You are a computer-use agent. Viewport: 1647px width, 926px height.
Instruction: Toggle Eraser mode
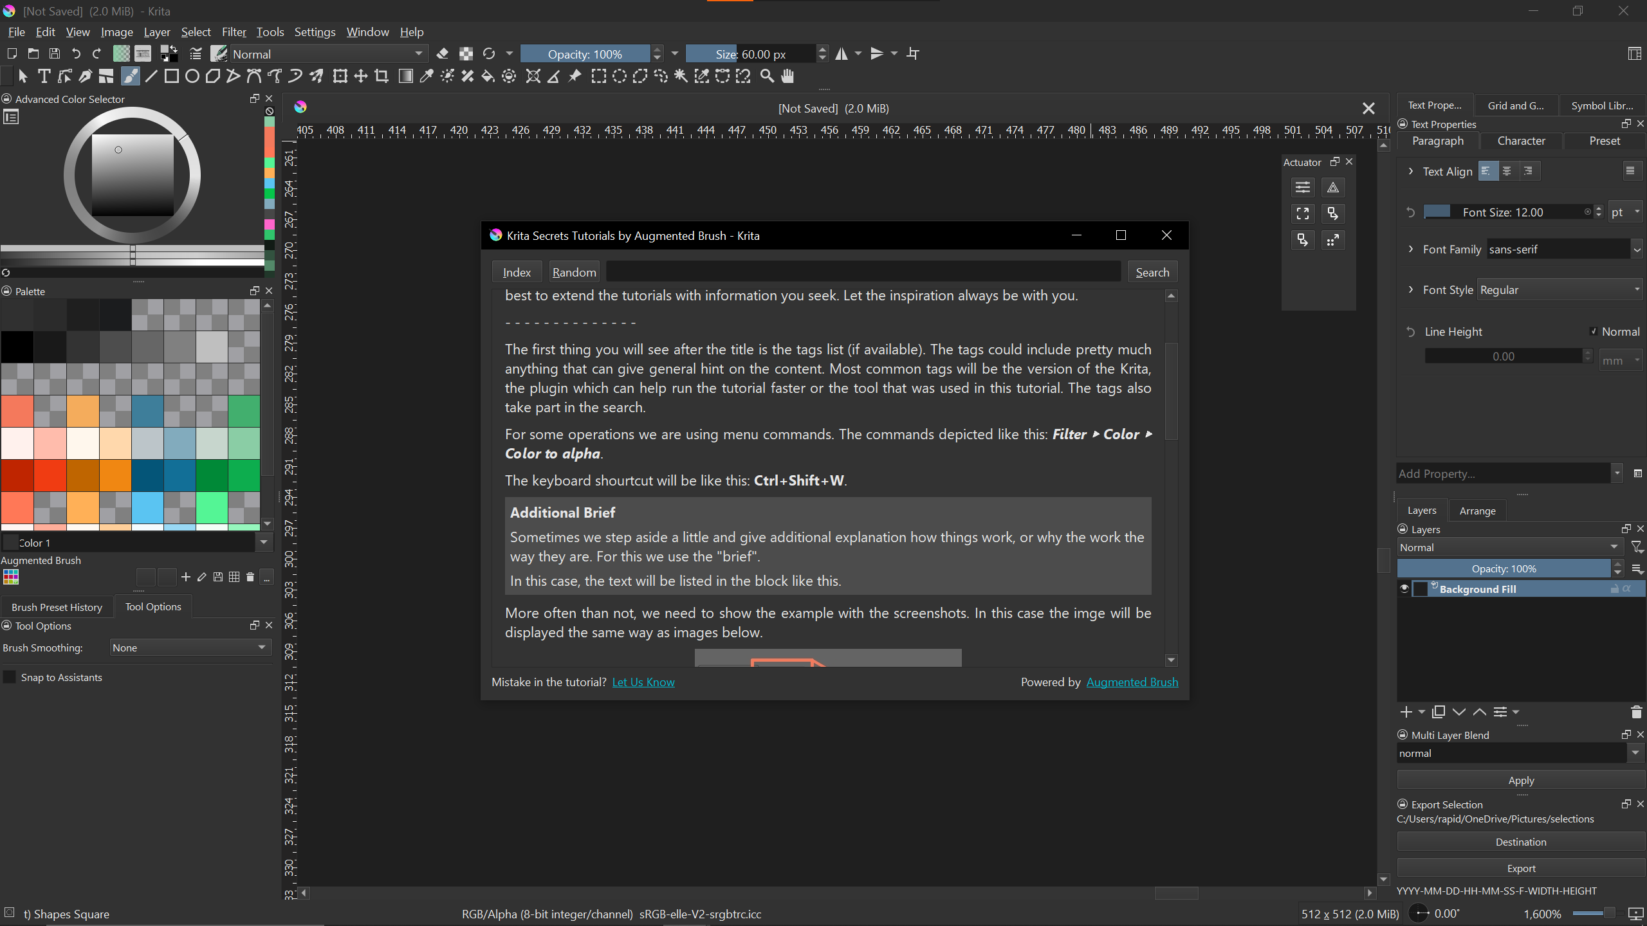click(x=443, y=54)
